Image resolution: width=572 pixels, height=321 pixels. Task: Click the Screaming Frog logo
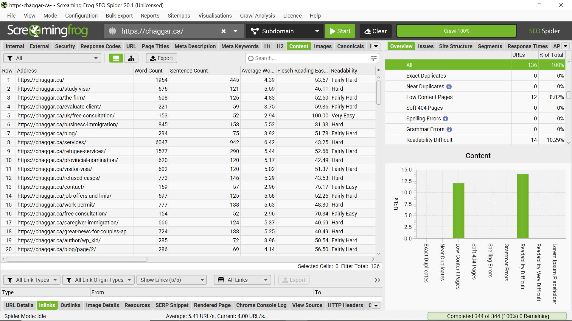click(47, 31)
